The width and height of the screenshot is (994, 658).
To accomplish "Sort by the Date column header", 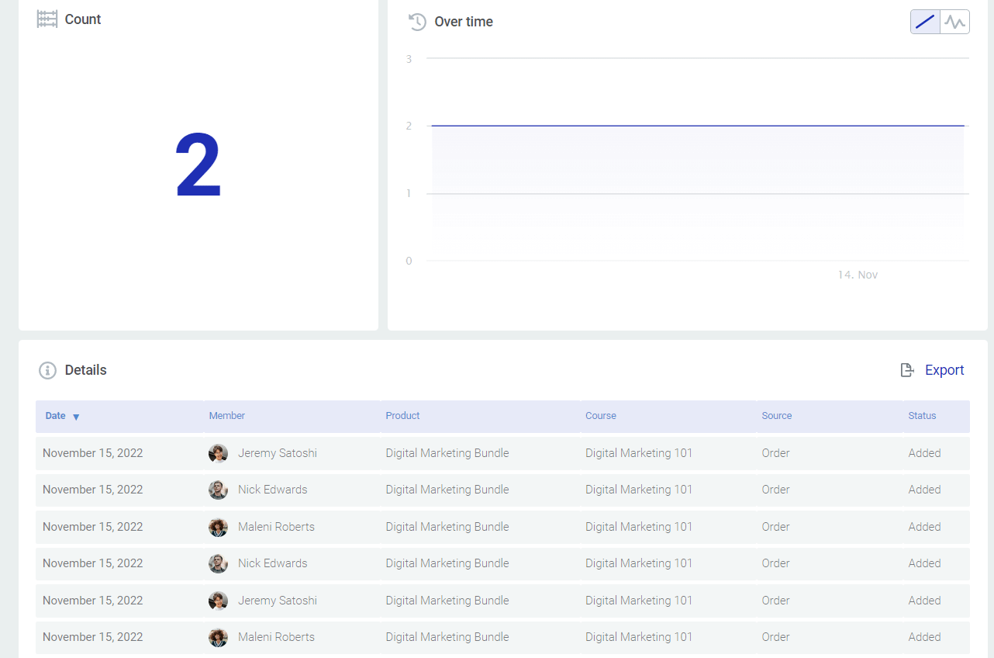I will pyautogui.click(x=55, y=416).
